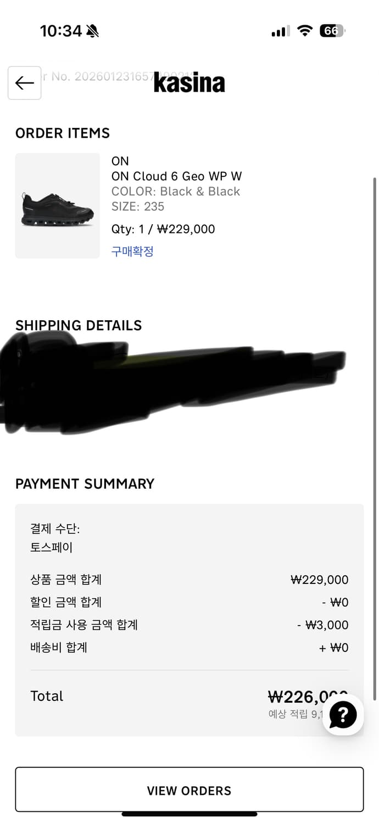Tap the 토스페이 payment method text
Screen dimensions: 379x824
(52, 547)
